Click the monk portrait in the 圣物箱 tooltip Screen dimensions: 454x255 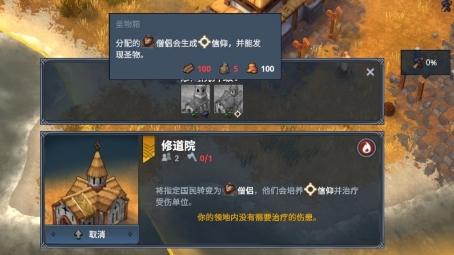148,42
